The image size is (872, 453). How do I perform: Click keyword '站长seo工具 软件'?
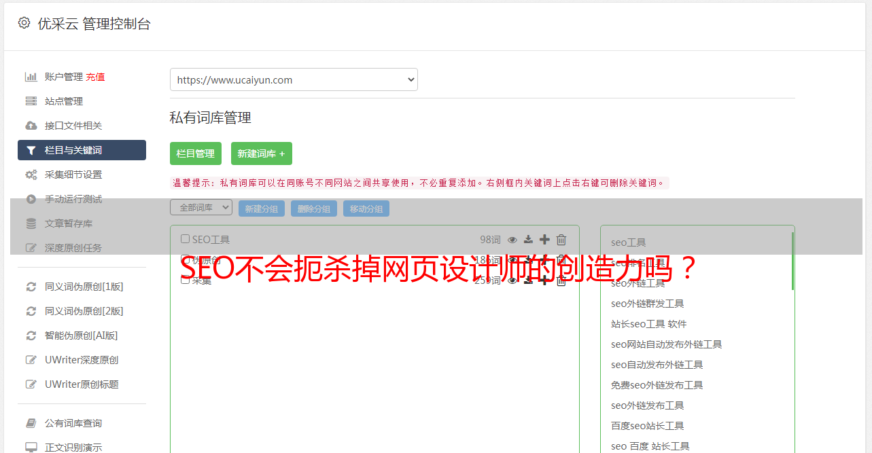[649, 324]
